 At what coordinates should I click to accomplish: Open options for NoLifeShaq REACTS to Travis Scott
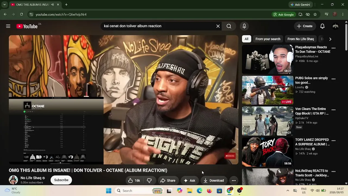[x=334, y=171]
